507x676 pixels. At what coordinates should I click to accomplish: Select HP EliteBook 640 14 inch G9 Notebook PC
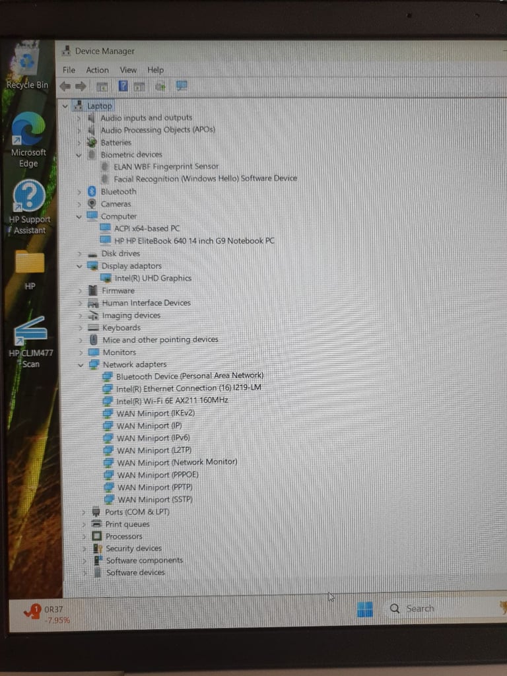coord(194,241)
